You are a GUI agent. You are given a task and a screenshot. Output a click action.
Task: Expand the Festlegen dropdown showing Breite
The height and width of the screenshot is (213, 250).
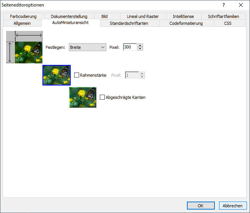88,47
